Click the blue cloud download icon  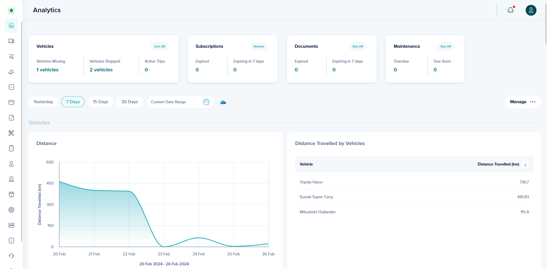coord(223,102)
